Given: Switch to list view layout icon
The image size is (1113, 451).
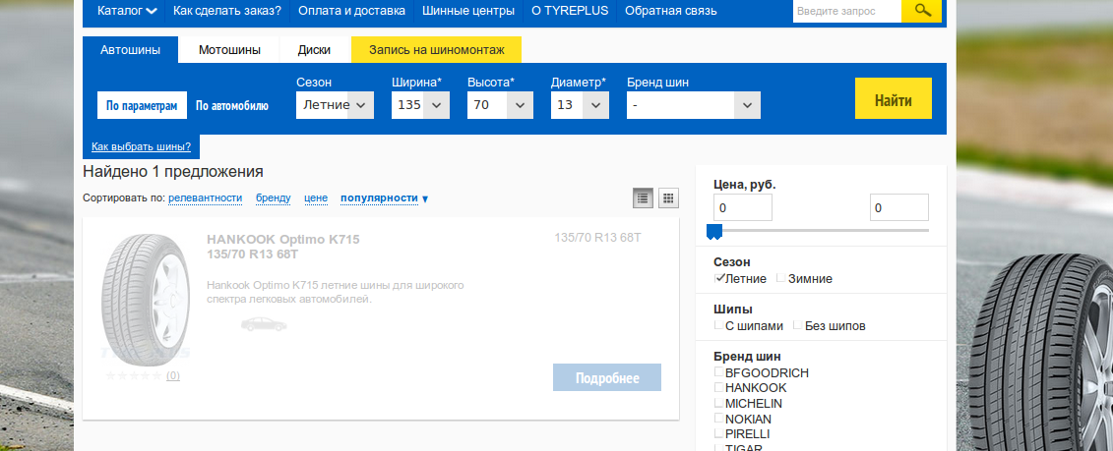Looking at the screenshot, I should [x=643, y=198].
